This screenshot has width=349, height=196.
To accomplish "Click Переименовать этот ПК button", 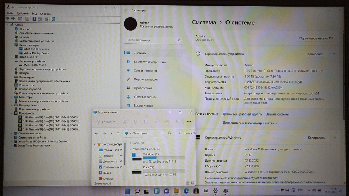I will 316,38.
